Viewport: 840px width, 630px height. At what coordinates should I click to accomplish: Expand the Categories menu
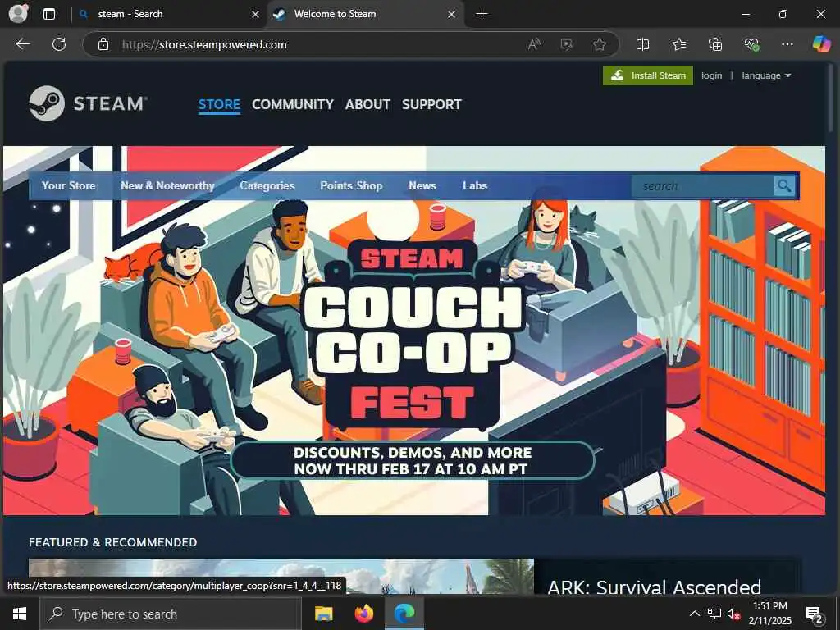(267, 186)
